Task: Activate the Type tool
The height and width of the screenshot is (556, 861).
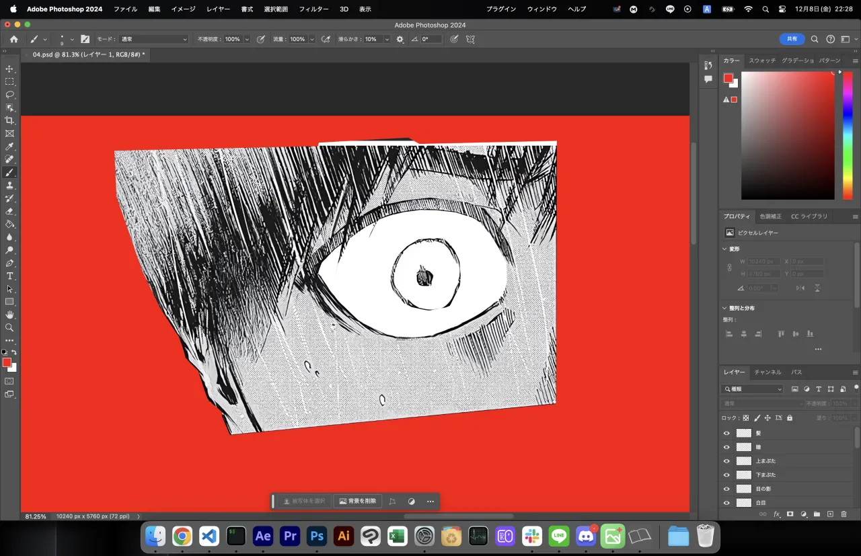Action: [9, 276]
